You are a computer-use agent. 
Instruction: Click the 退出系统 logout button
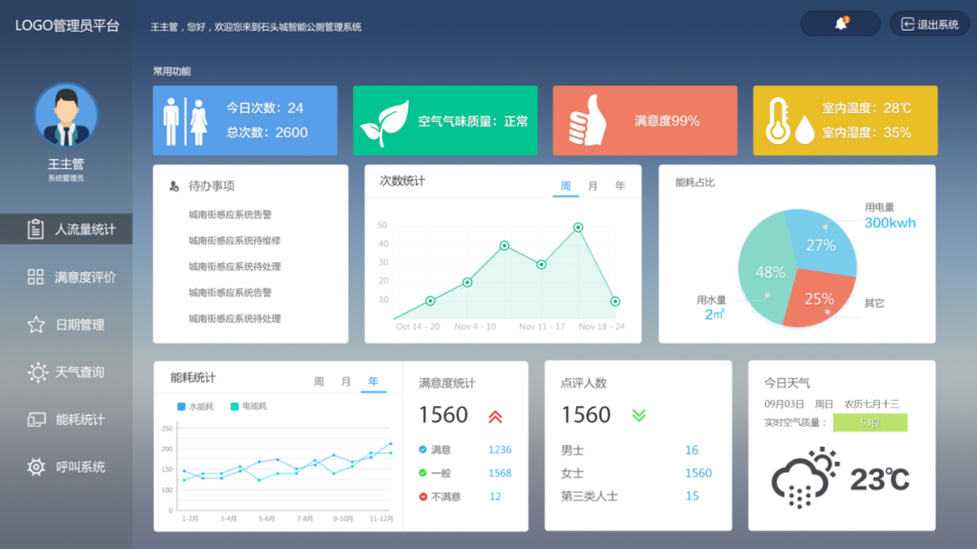(x=929, y=24)
